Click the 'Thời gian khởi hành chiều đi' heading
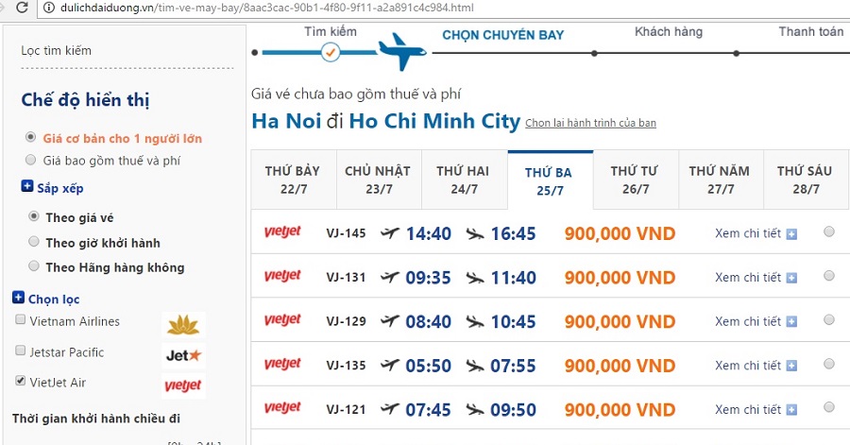 (96, 419)
